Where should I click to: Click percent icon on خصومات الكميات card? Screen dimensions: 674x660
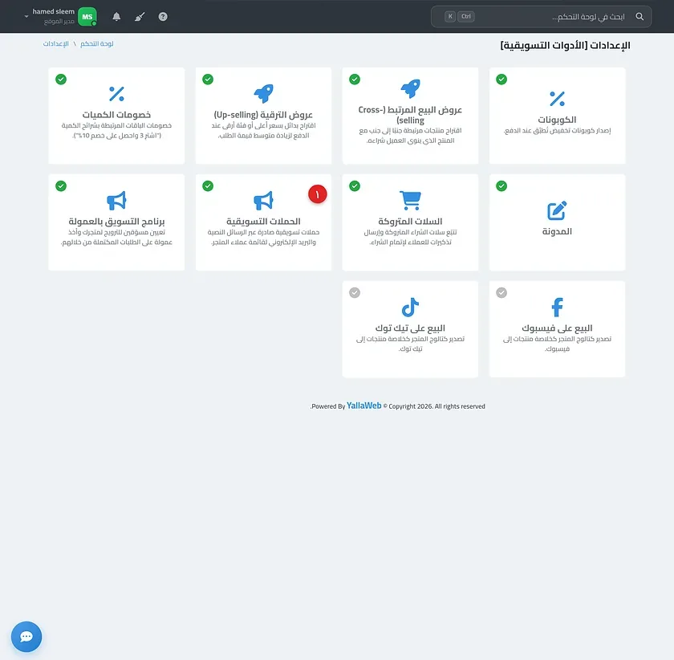click(116, 93)
